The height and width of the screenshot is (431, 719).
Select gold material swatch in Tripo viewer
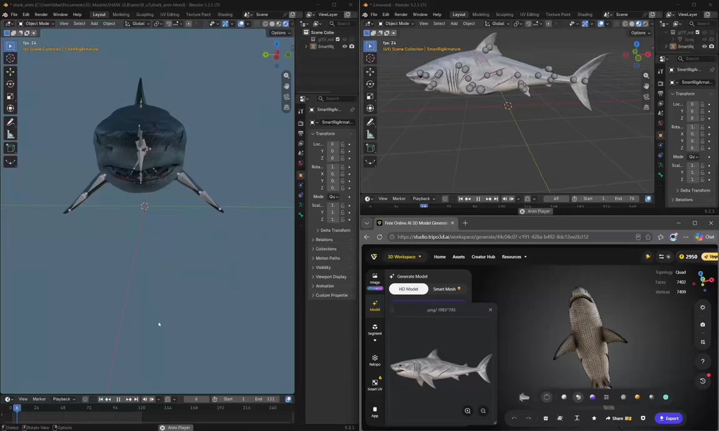tap(637, 397)
